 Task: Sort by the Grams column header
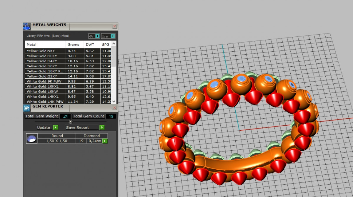pos(74,45)
